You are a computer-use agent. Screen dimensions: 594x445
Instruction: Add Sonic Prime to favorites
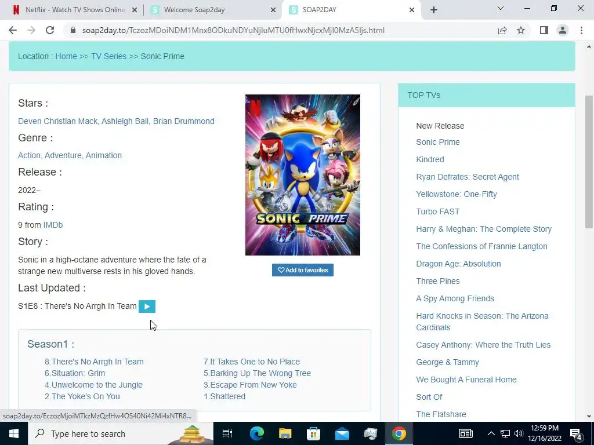point(303,270)
